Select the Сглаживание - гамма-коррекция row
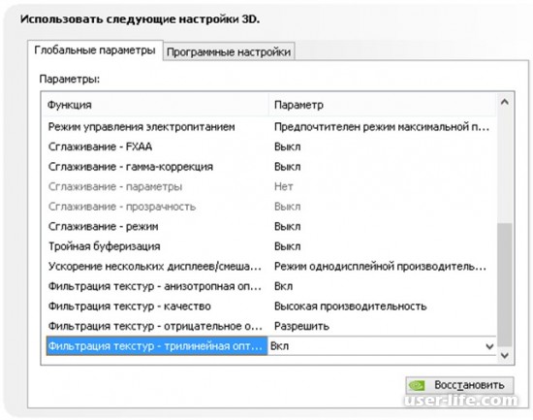The height and width of the screenshot is (420, 533). pos(271,167)
